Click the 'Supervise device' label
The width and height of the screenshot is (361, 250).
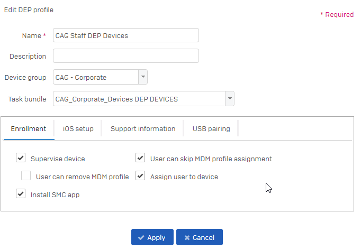[58, 159]
